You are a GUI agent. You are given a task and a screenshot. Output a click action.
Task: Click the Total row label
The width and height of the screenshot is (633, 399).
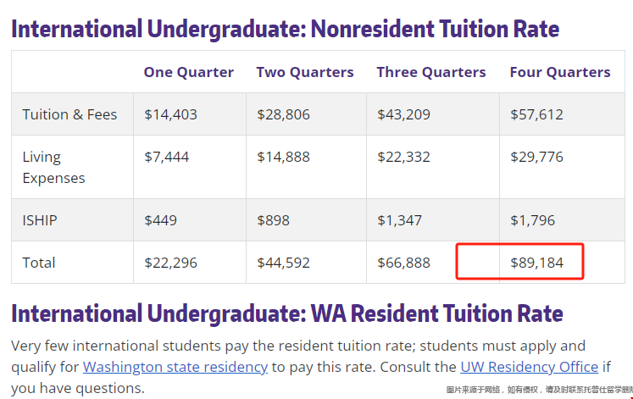click(38, 263)
